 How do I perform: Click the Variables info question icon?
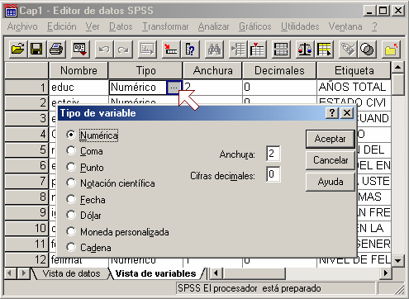190,50
